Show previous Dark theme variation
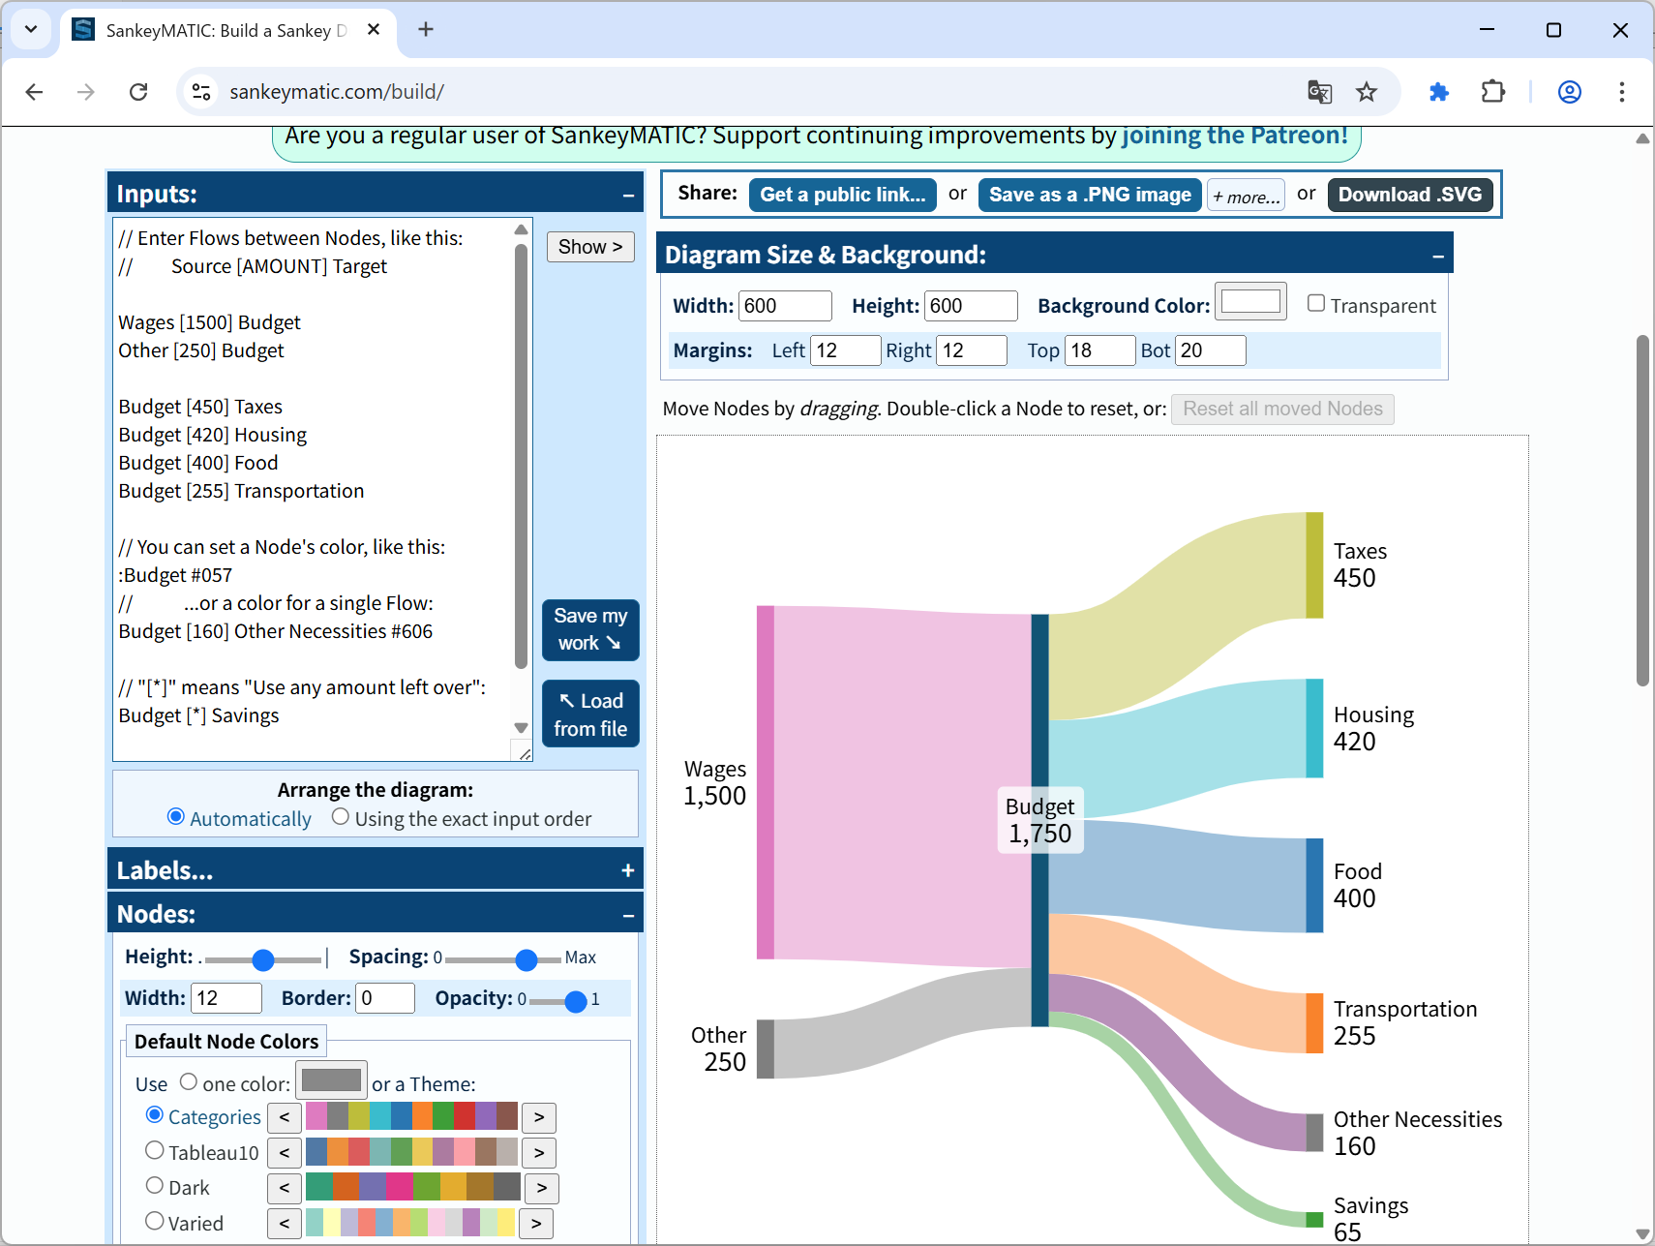This screenshot has height=1246, width=1655. tap(285, 1188)
